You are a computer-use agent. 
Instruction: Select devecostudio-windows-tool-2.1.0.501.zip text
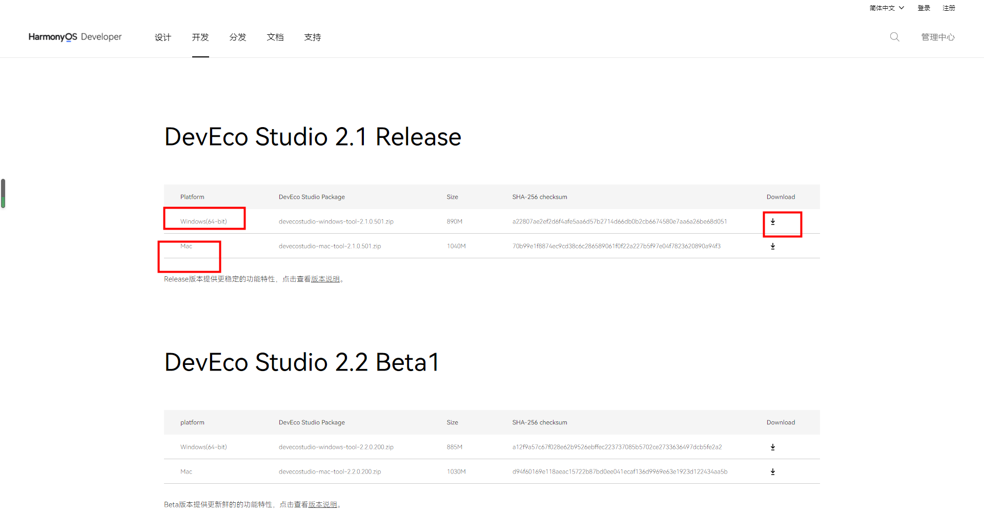(336, 222)
